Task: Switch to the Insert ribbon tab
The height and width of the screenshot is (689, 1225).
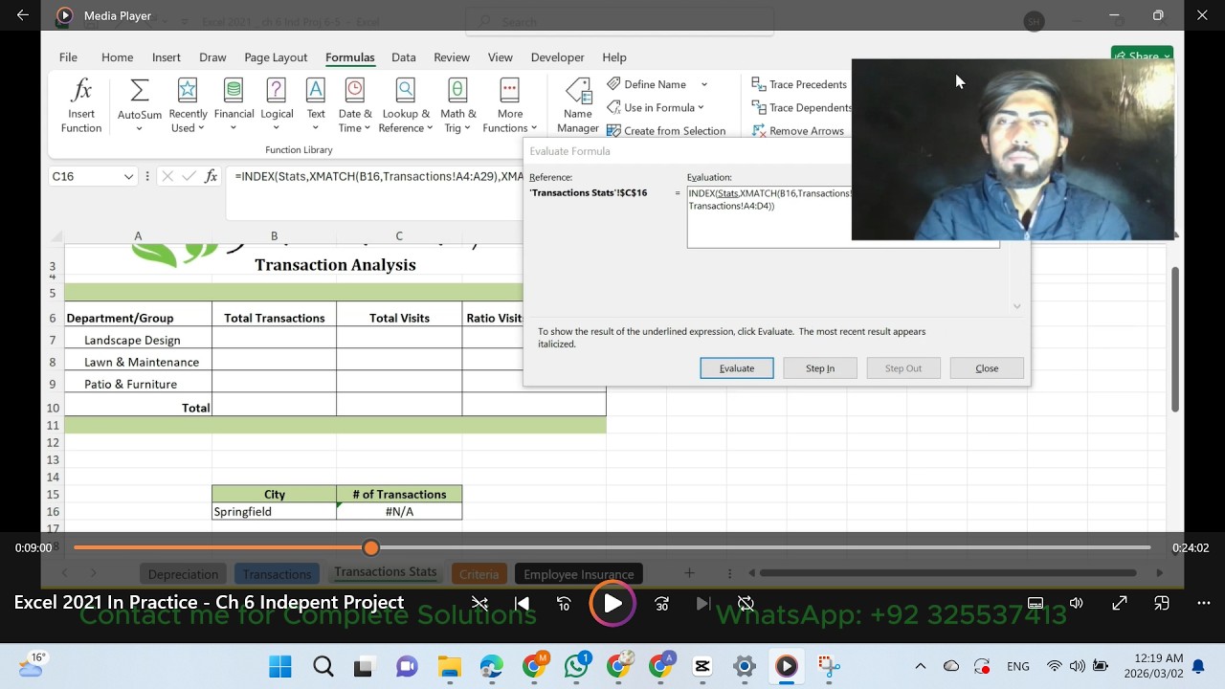Action: click(x=166, y=57)
